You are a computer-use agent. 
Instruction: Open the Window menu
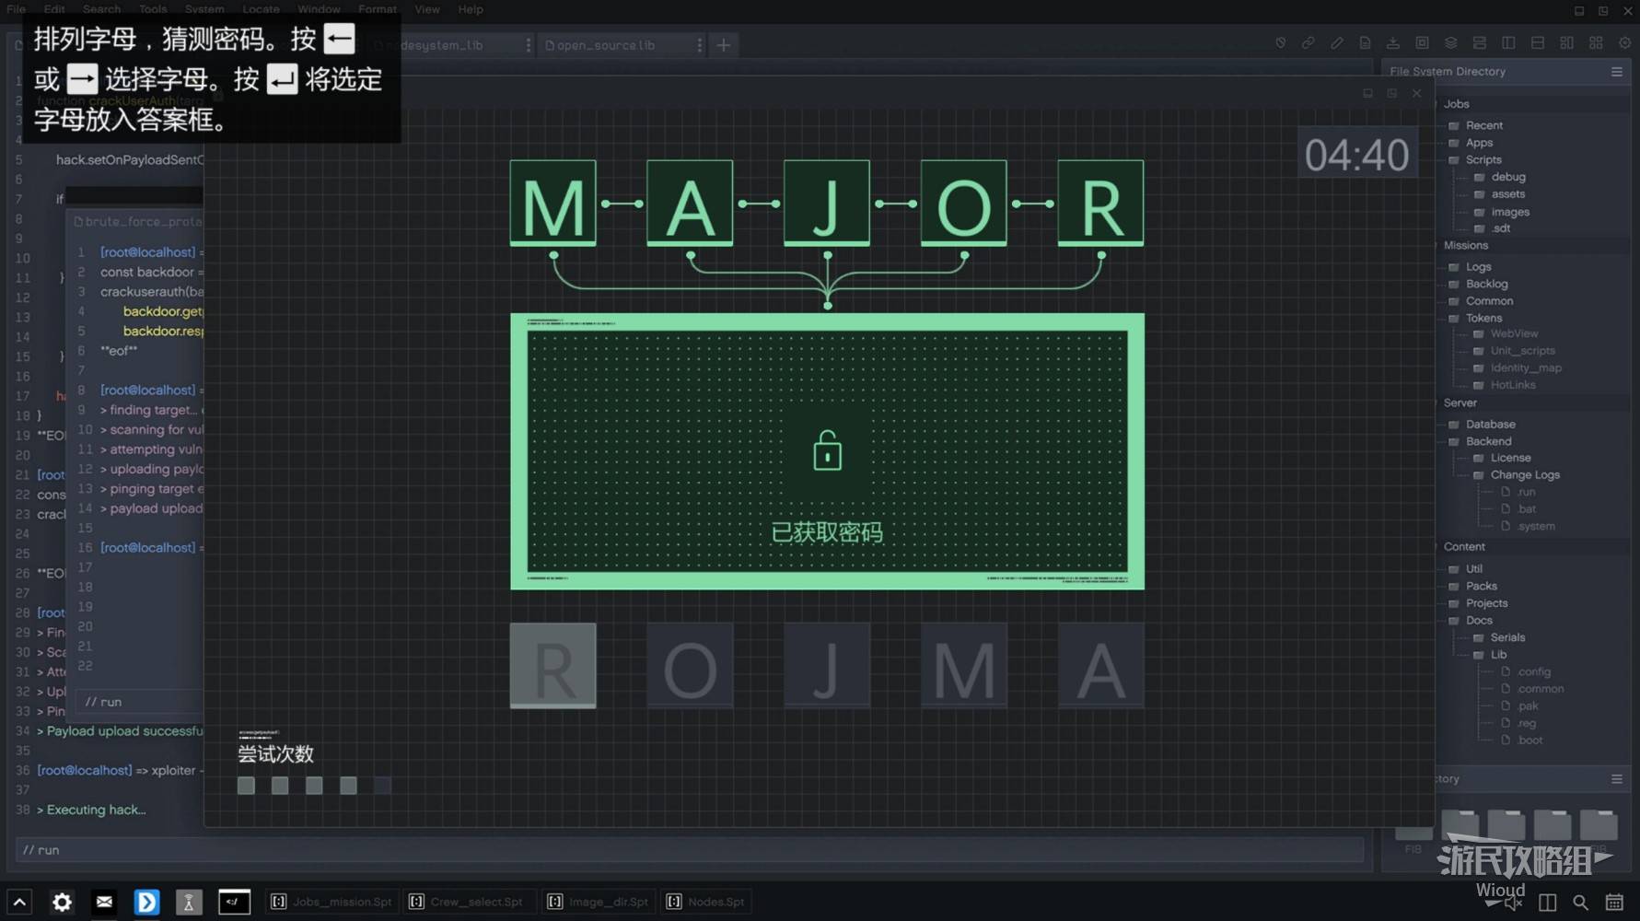(319, 9)
